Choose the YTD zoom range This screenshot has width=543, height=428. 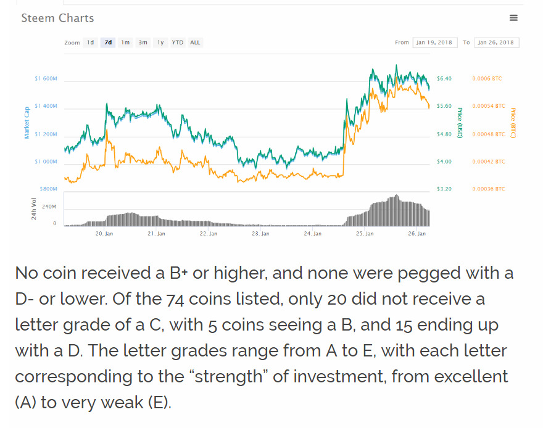[x=177, y=43]
